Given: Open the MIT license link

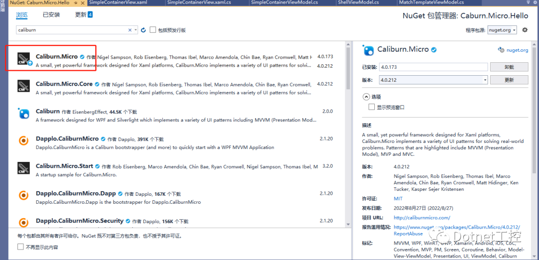Looking at the screenshot, I should click(398, 199).
